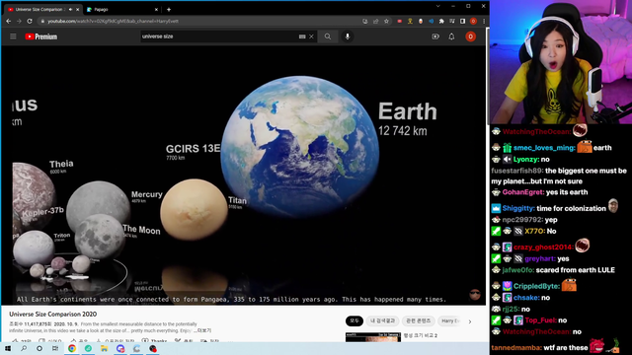Toggle Chrome side panel icon
This screenshot has width=632, height=355.
pyautogui.click(x=462, y=21)
